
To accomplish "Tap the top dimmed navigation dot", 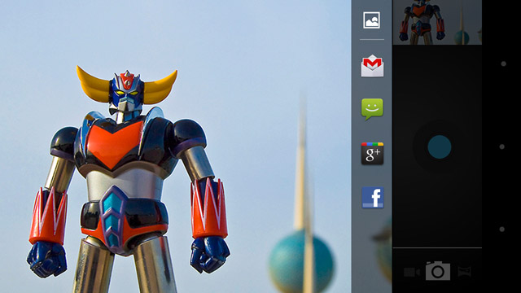I will tap(503, 63).
